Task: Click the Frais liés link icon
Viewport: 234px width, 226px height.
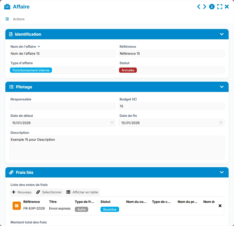Action: (x=11, y=172)
